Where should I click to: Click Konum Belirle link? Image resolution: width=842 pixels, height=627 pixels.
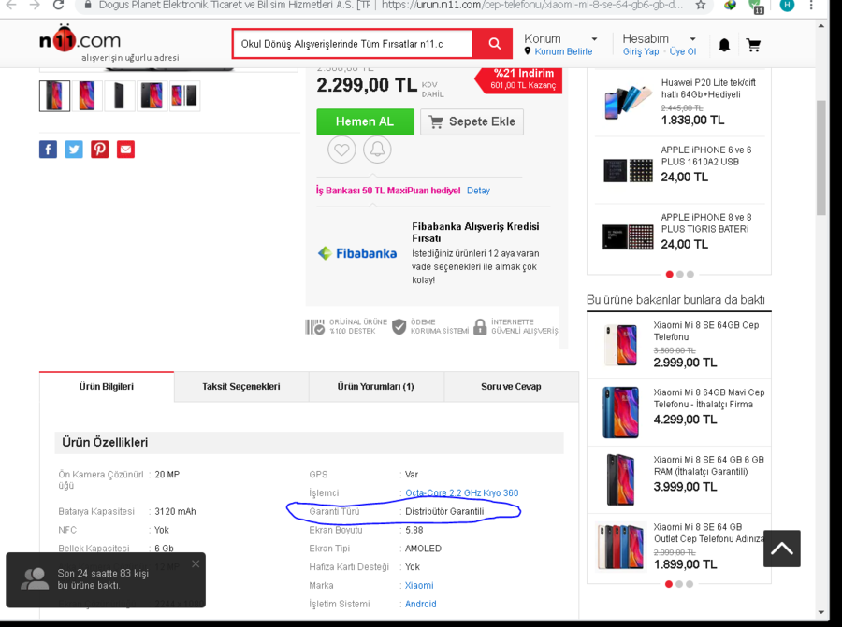click(x=563, y=51)
